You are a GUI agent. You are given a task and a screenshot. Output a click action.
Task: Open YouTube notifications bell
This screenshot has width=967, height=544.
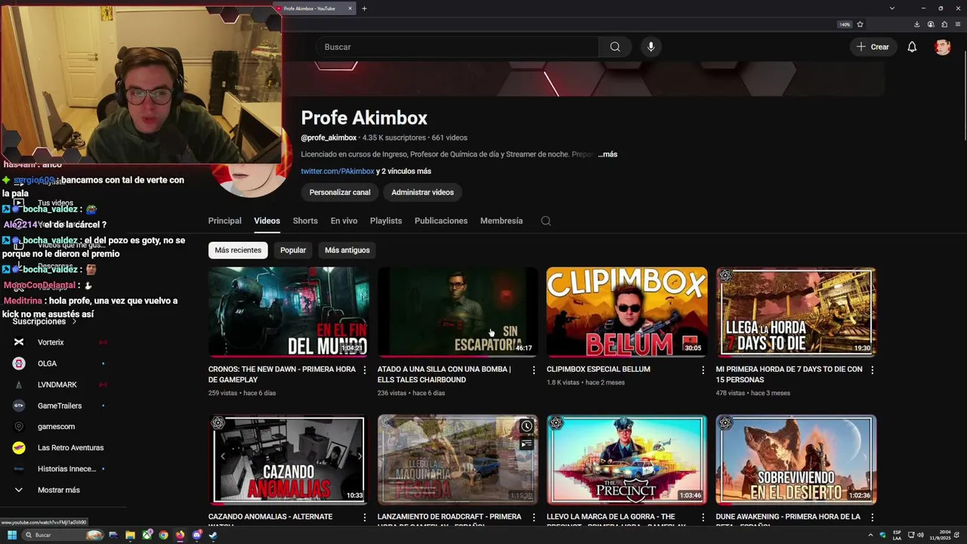pos(912,47)
